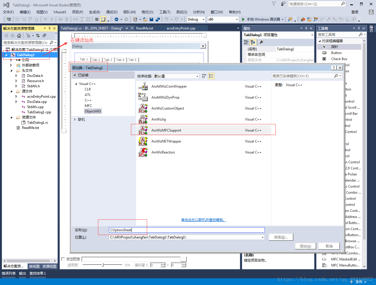
Task: Switch to list view in Add Class dialog
Action: pyautogui.click(x=211, y=76)
